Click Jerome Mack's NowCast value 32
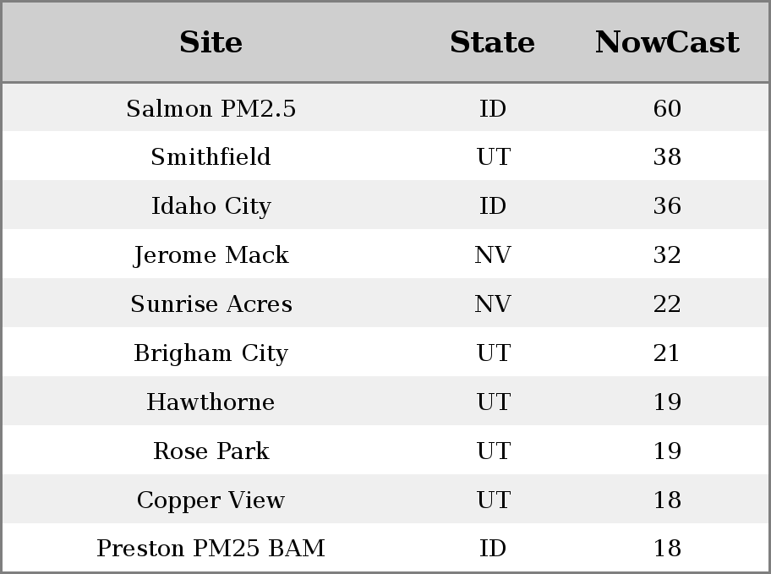The image size is (771, 574). (x=667, y=255)
